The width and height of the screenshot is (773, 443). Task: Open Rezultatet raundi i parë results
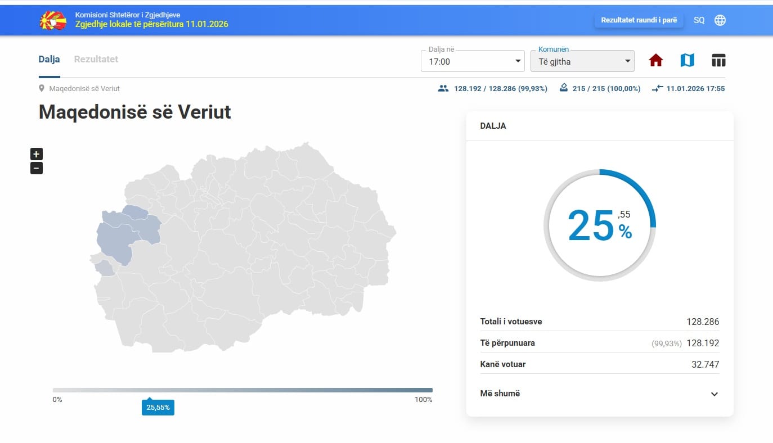pos(639,19)
